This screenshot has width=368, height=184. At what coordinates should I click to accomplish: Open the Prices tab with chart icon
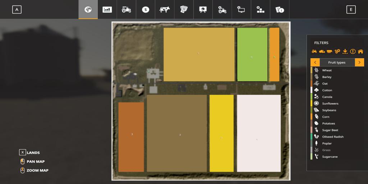click(107, 10)
